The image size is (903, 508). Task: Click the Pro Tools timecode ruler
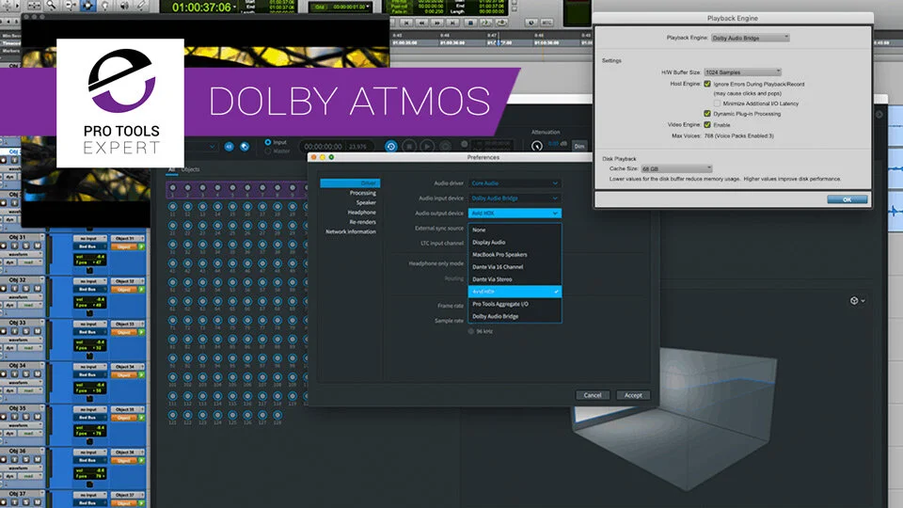point(491,42)
